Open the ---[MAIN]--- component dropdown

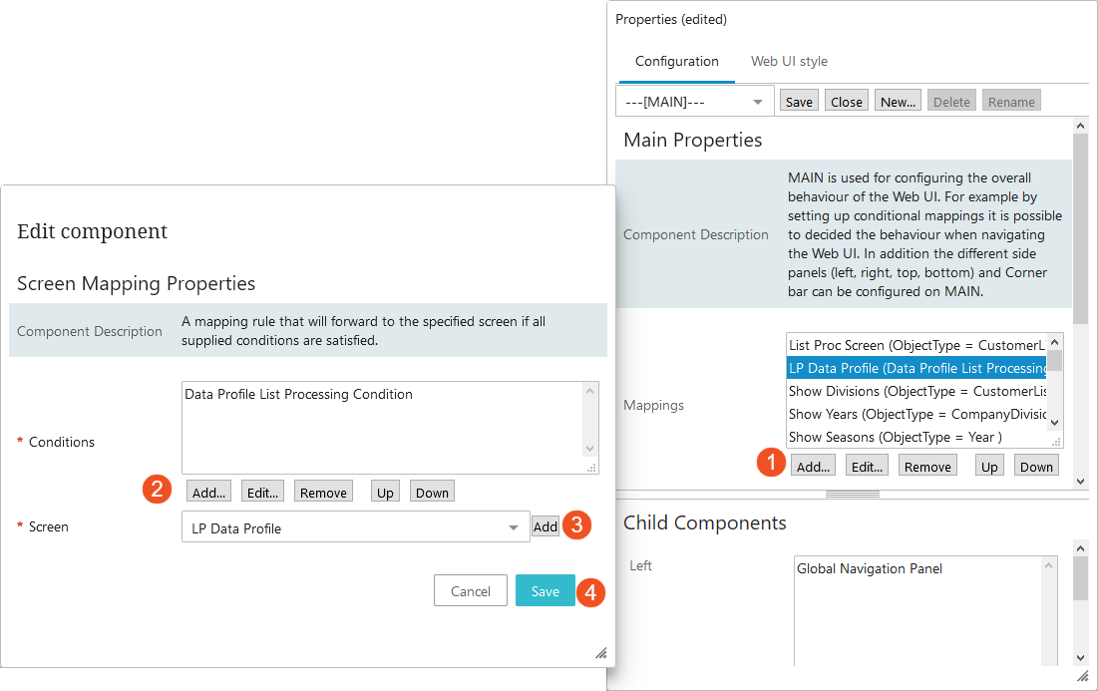tap(695, 101)
